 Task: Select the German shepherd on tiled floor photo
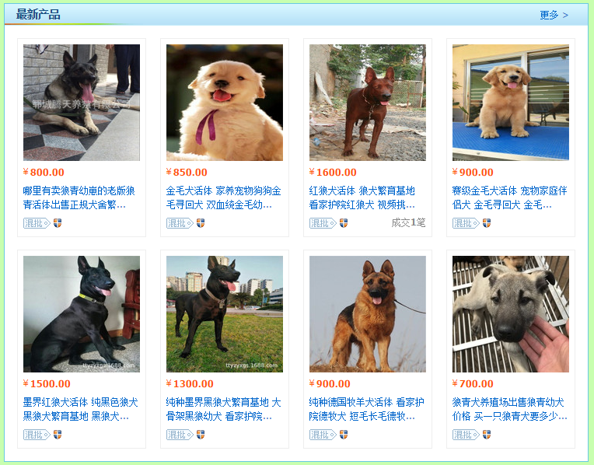tap(82, 103)
